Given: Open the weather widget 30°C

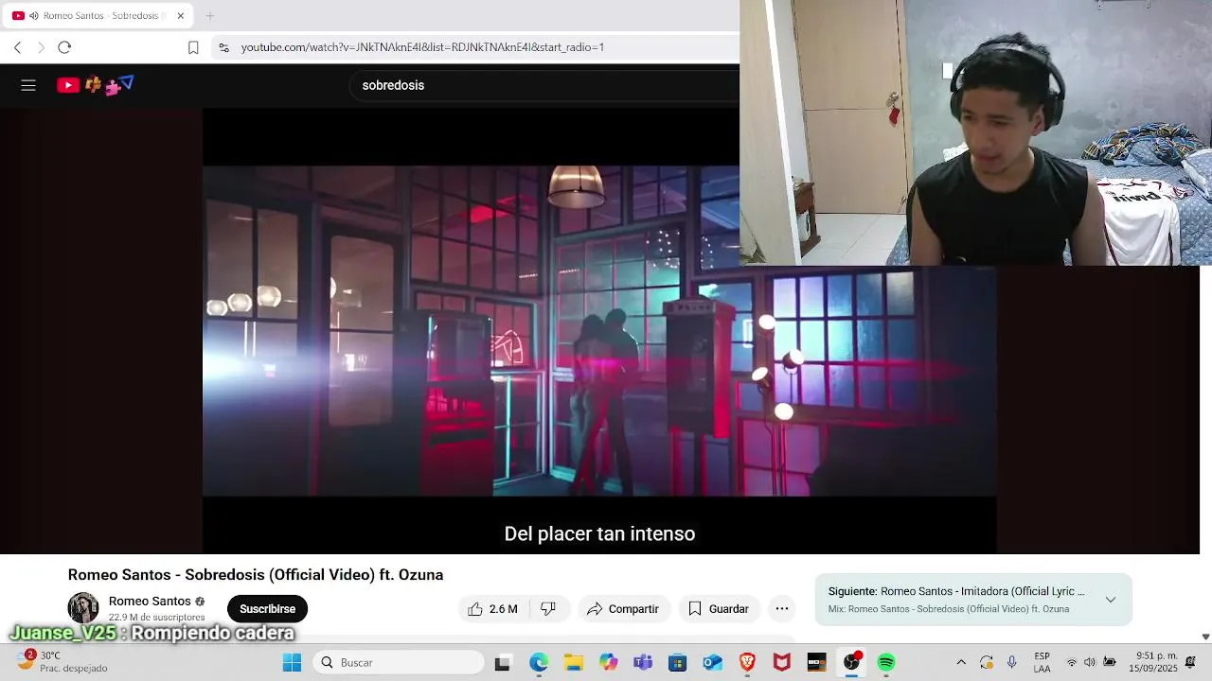Looking at the screenshot, I should click(62, 662).
